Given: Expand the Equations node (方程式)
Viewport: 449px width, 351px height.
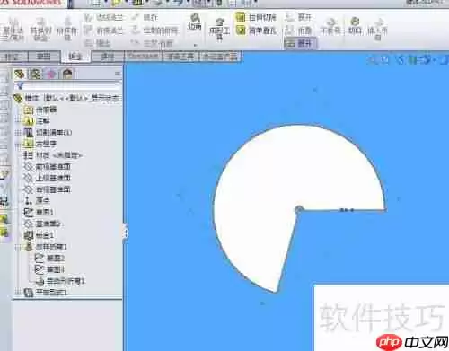Looking at the screenshot, I should 18,144.
